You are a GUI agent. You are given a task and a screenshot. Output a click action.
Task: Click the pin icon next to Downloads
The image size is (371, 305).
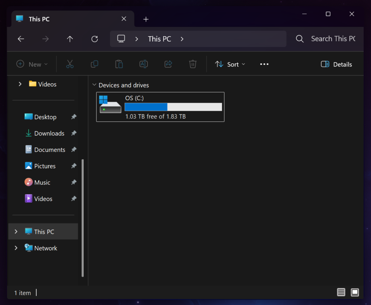pyautogui.click(x=74, y=133)
